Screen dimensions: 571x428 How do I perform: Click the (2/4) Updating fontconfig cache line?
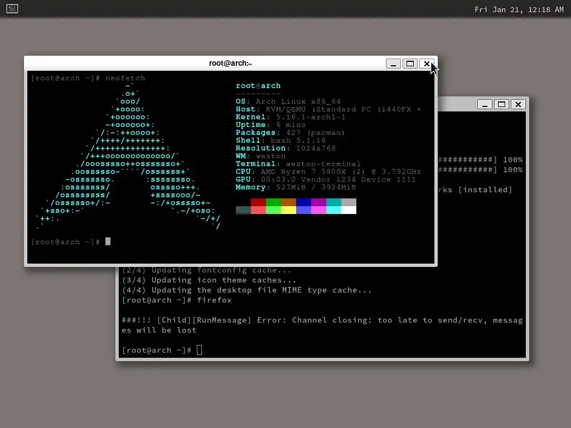click(207, 270)
